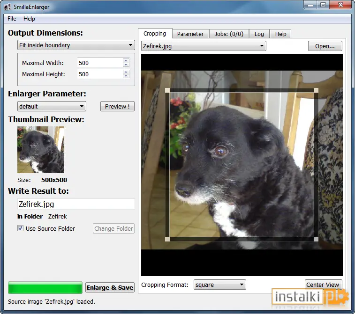Click the top-left crop handle
Viewport: 355px width, 314px height.
[x=167, y=90]
